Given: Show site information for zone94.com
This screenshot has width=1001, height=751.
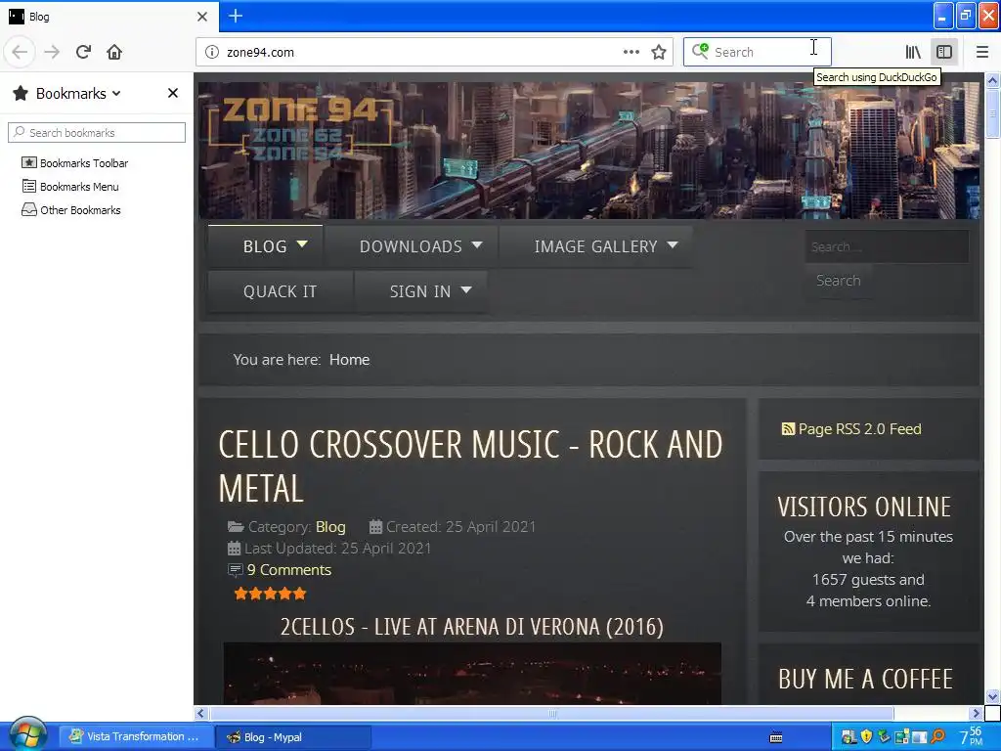Looking at the screenshot, I should coord(212,52).
